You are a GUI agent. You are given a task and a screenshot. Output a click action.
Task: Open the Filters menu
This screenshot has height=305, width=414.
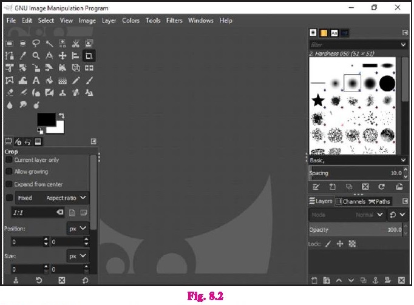coord(174,21)
